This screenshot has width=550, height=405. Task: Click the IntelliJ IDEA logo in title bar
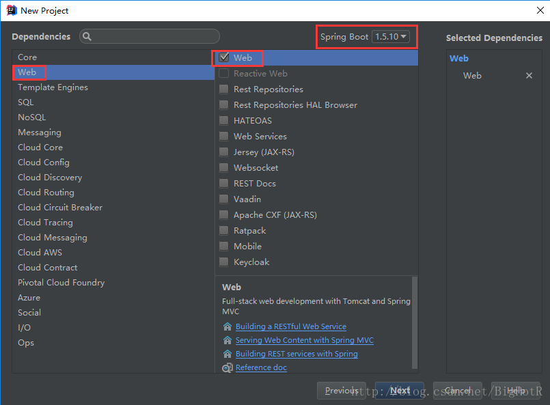(x=12, y=10)
